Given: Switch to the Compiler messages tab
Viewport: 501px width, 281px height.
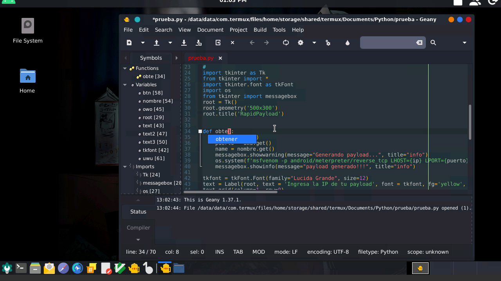Looking at the screenshot, I should tap(138, 228).
